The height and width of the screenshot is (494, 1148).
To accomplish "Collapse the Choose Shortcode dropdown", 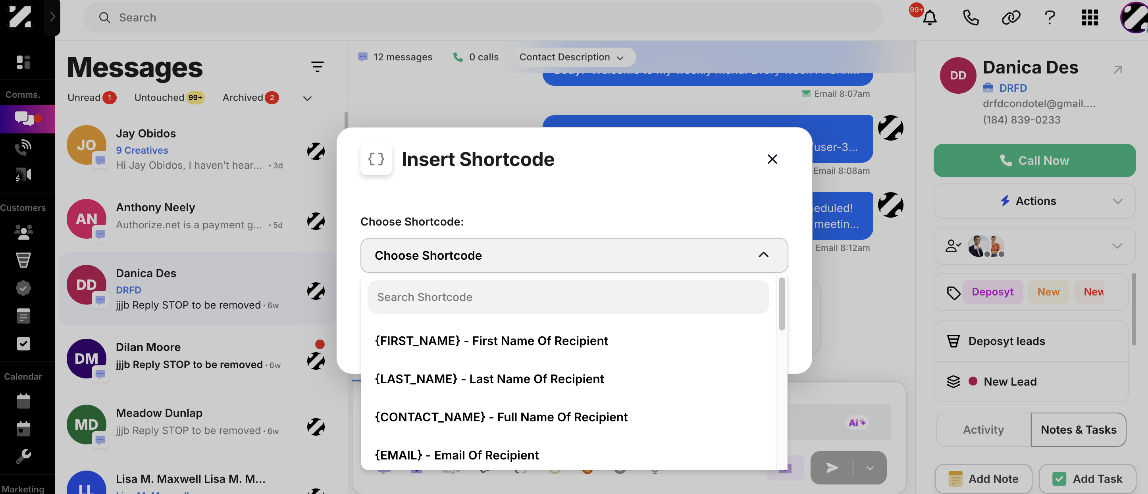I will [x=574, y=255].
